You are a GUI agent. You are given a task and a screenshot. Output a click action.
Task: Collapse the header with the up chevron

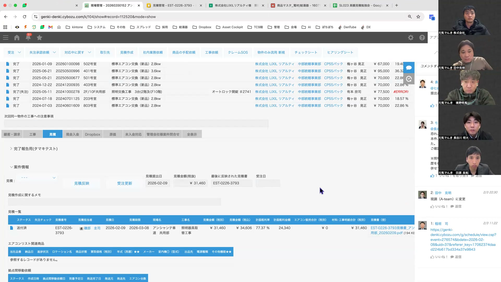[436, 52]
